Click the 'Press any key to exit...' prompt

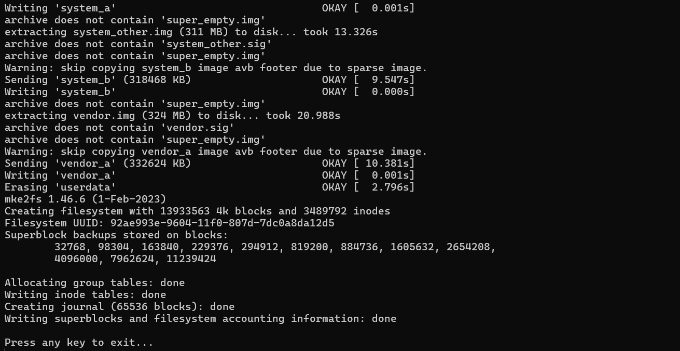[x=79, y=343]
